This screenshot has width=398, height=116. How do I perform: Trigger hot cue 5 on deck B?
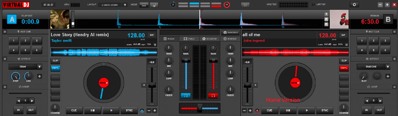(x=374, y=50)
